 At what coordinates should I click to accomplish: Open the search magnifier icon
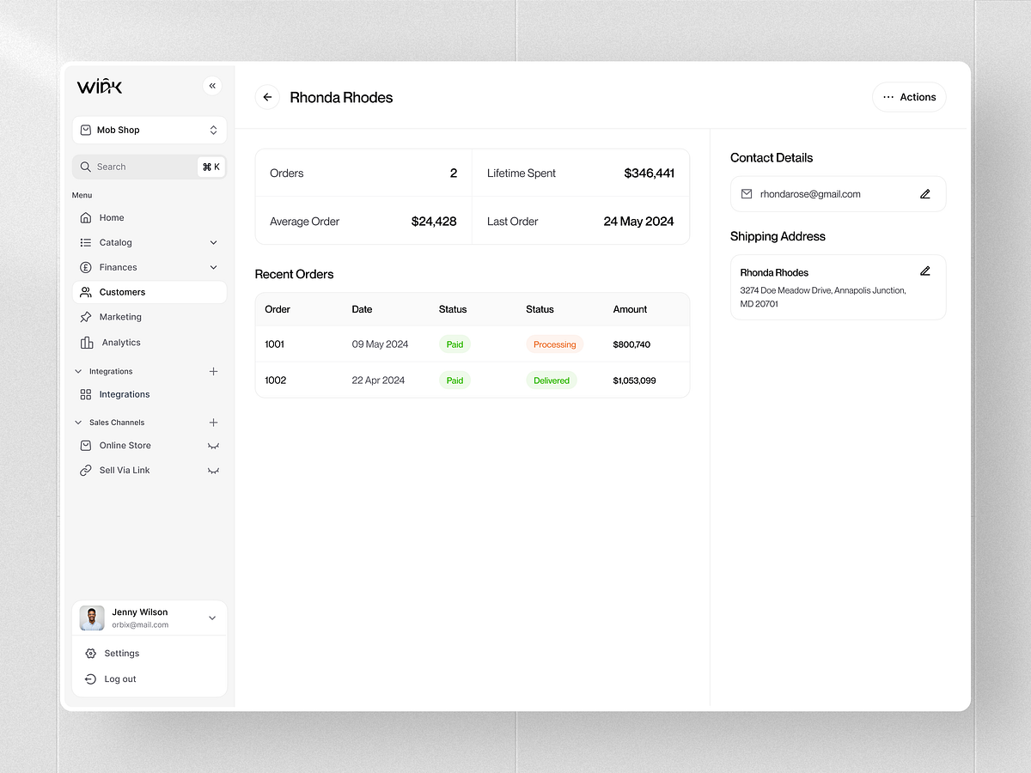pos(85,166)
